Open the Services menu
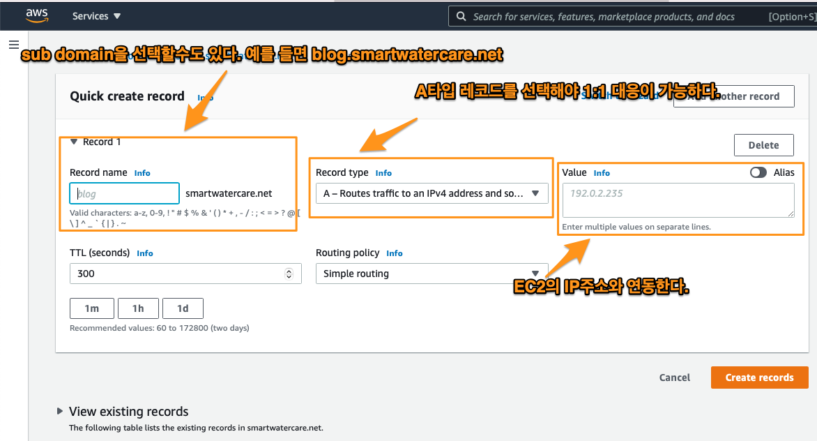This screenshot has height=441, width=817. pos(96,16)
